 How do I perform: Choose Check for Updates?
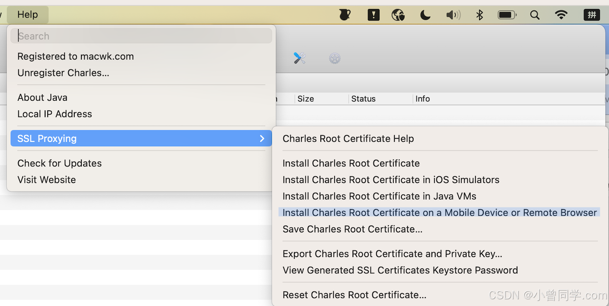pos(141,163)
